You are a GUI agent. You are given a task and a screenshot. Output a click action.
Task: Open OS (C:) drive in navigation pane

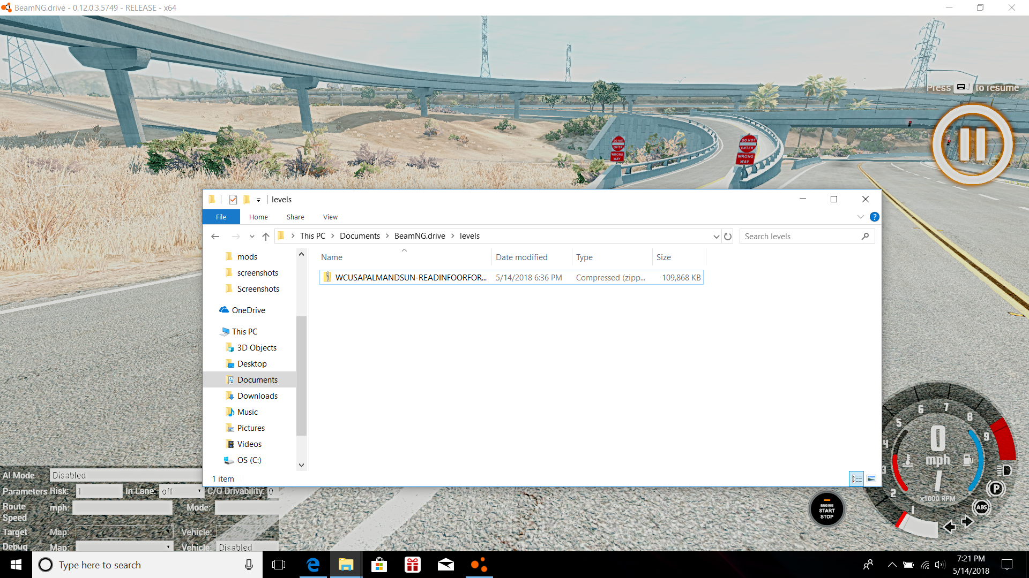click(x=249, y=460)
